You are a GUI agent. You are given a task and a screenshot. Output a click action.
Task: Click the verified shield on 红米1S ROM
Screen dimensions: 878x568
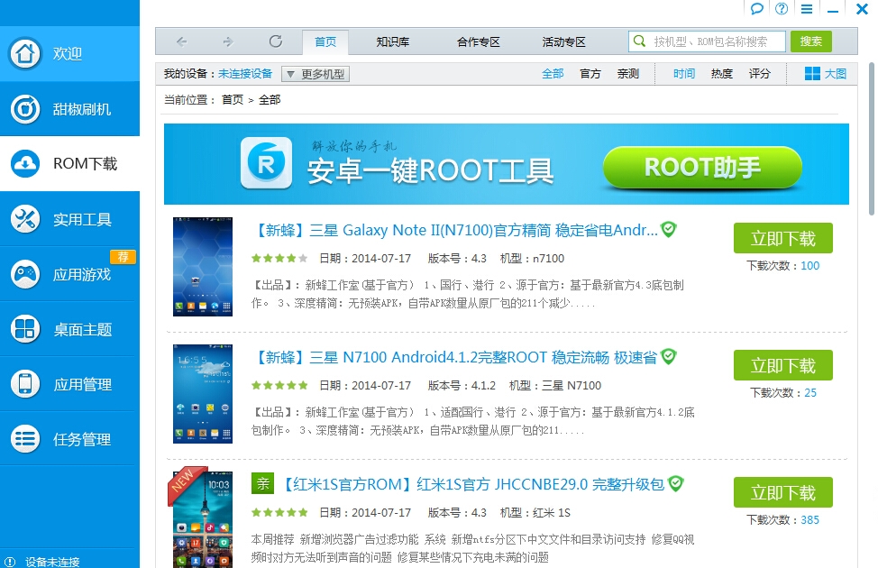[676, 483]
